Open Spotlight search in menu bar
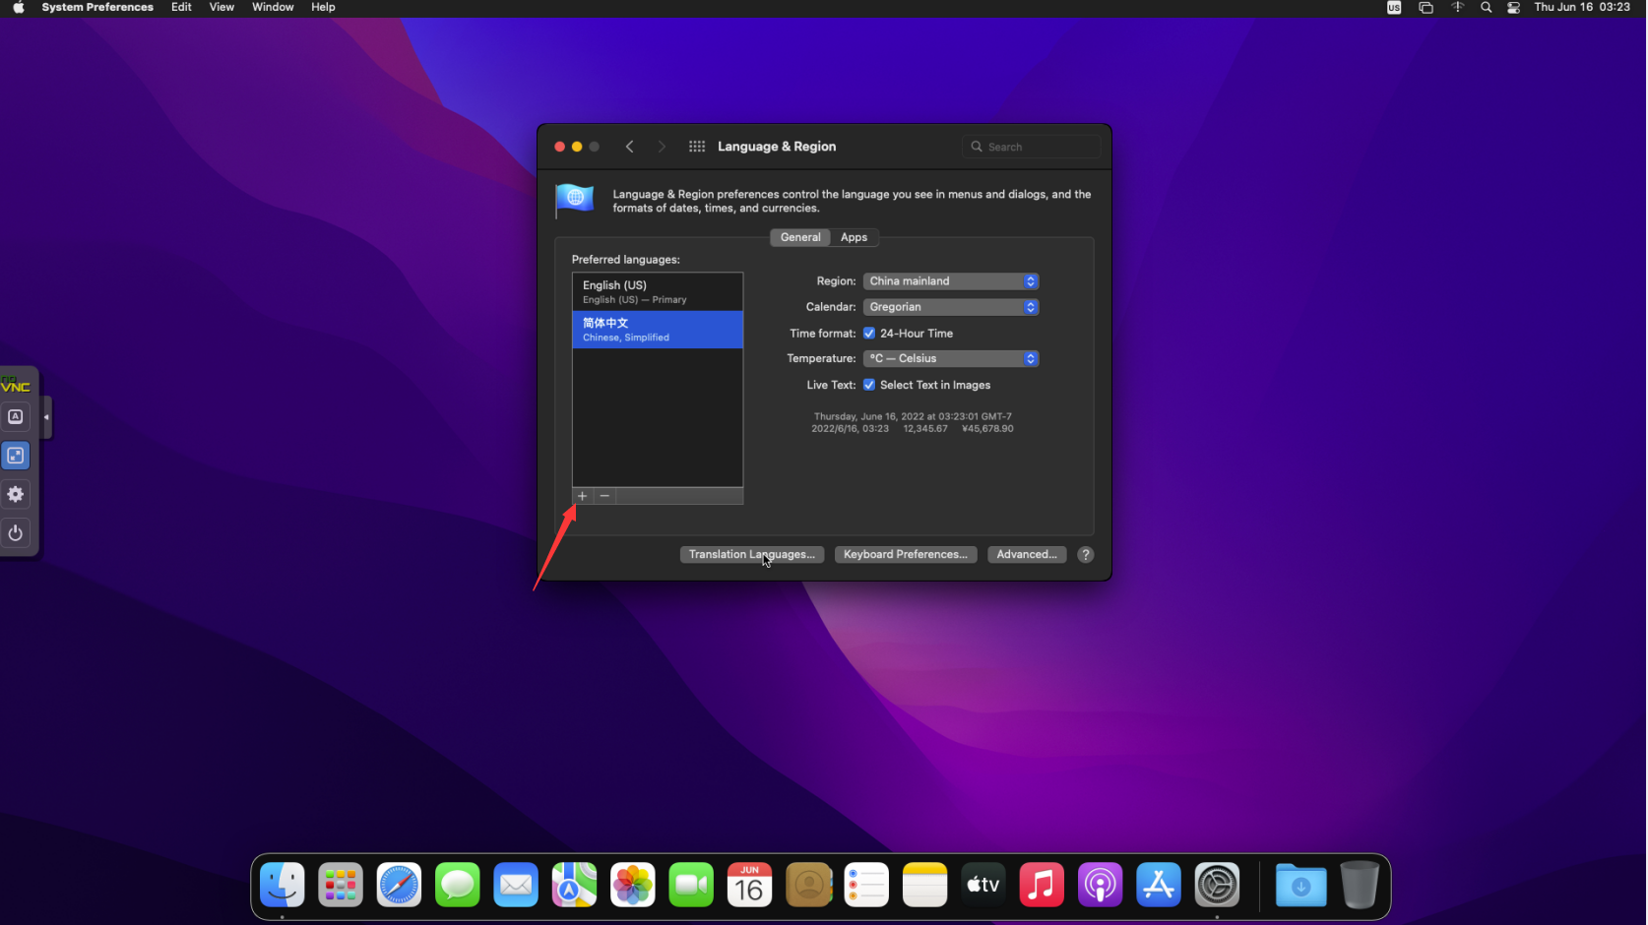The image size is (1648, 925). (x=1487, y=7)
